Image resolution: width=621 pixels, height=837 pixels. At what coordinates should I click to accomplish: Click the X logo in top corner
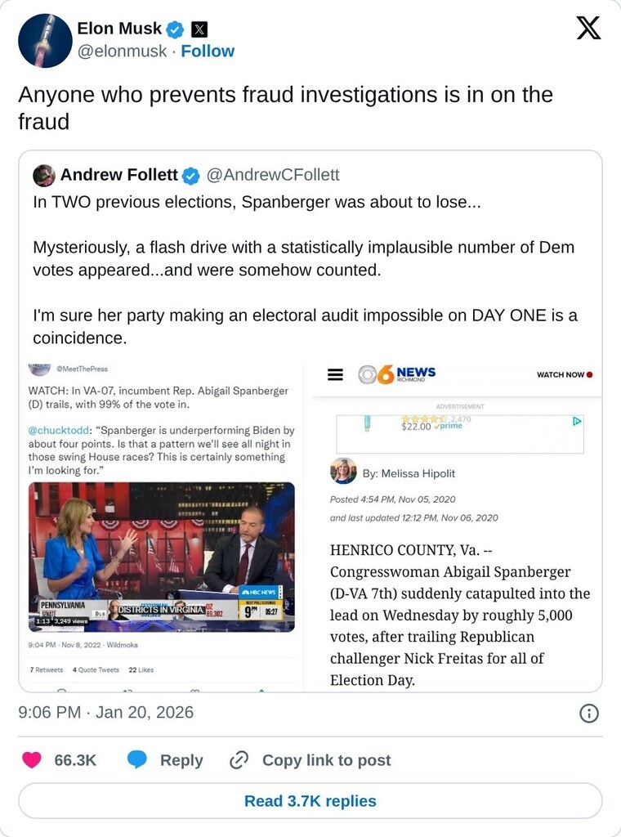(x=587, y=29)
